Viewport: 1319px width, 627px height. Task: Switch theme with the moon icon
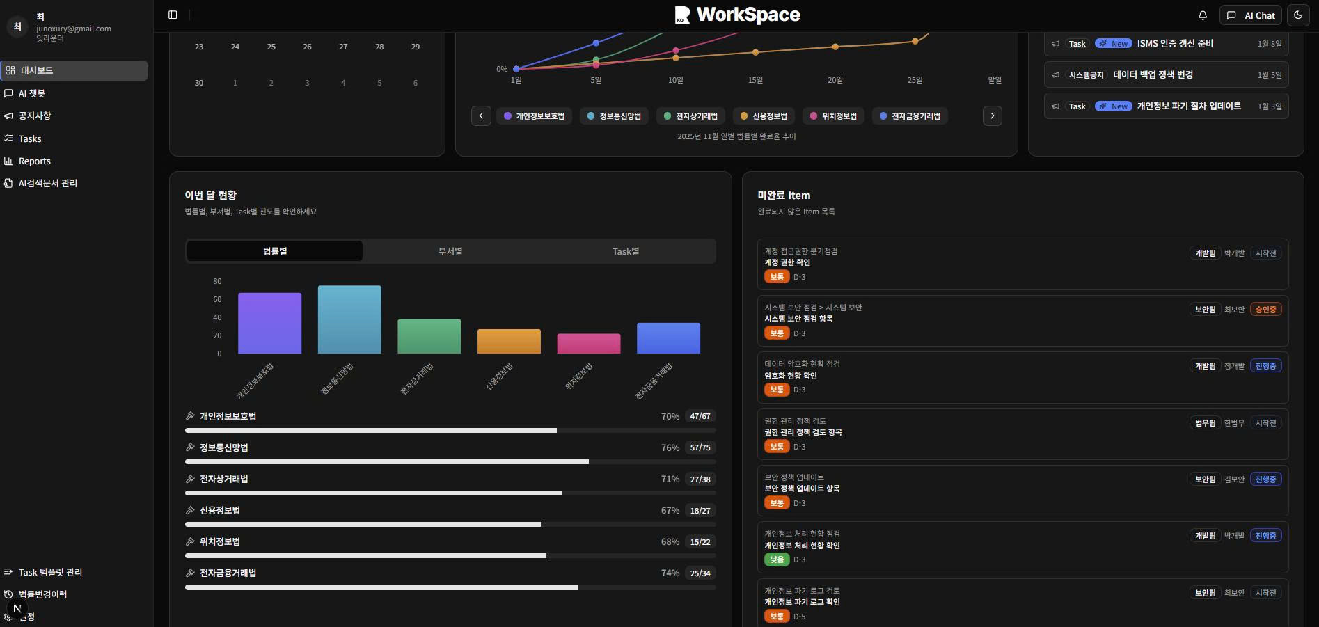pos(1298,15)
